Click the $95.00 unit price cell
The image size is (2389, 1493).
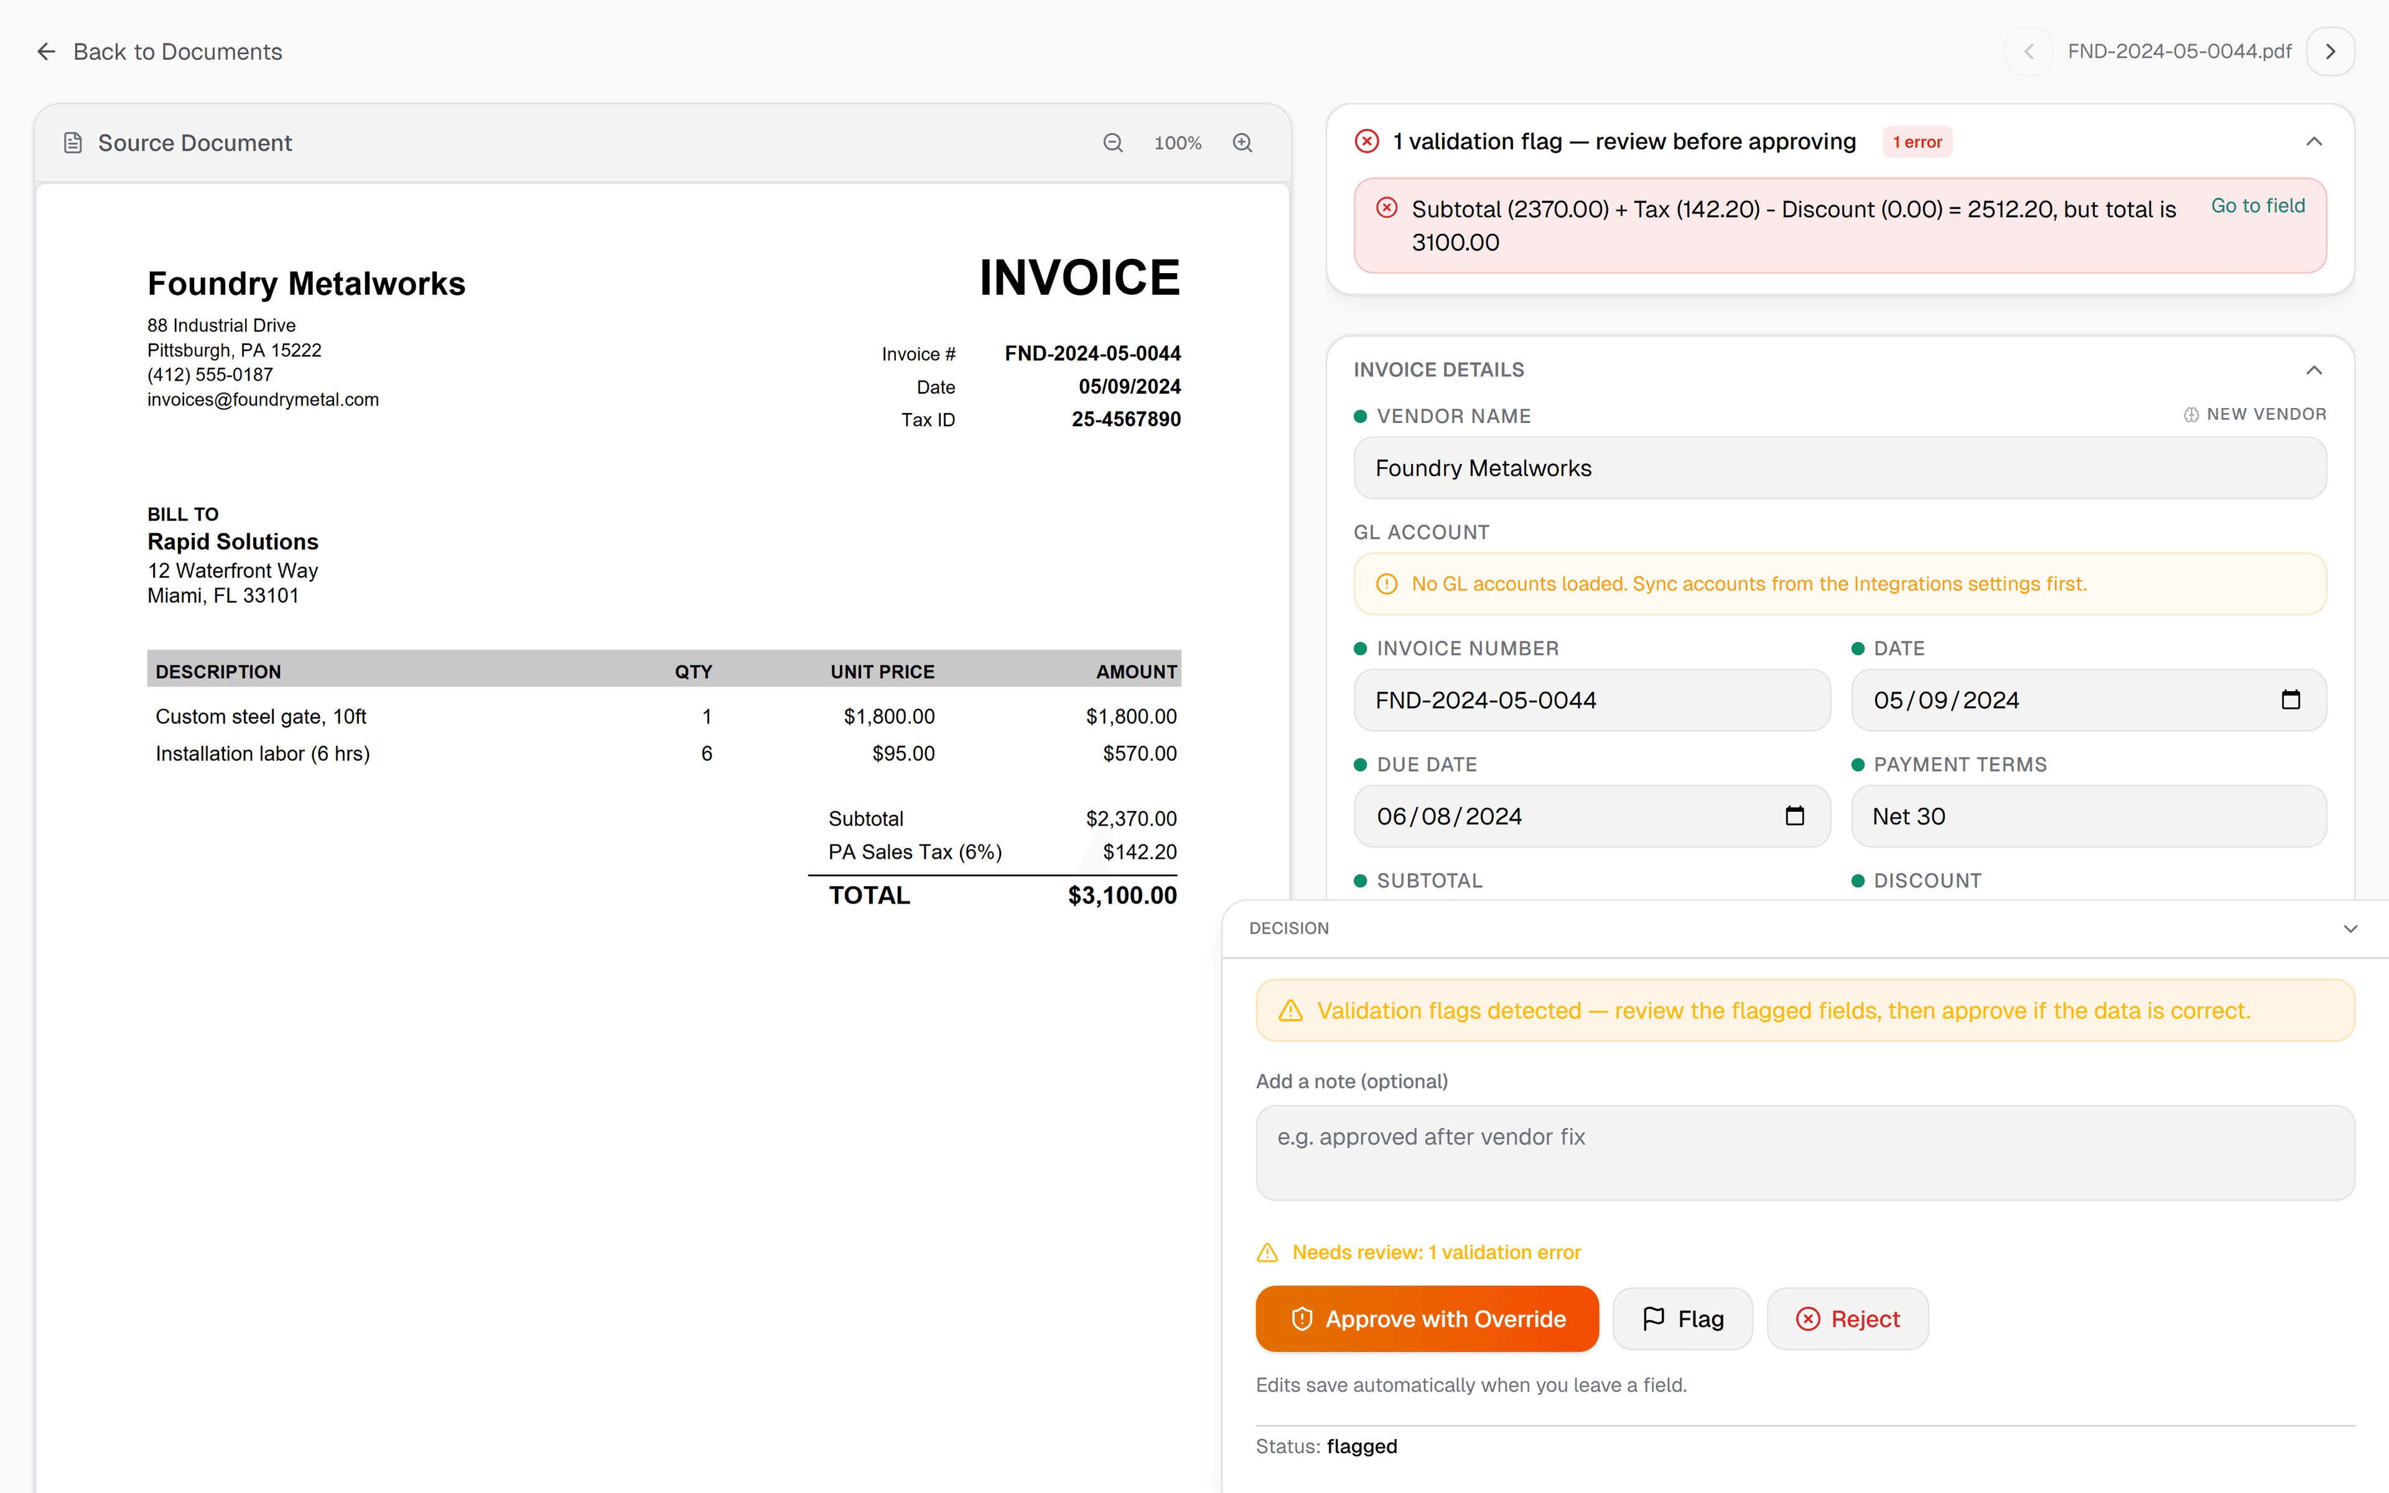coord(903,755)
